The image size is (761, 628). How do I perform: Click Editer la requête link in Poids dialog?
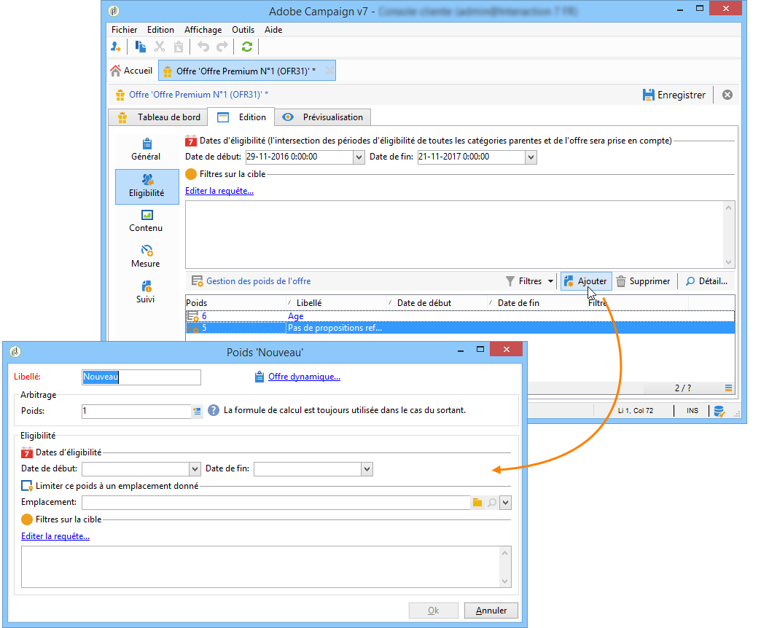(x=55, y=536)
